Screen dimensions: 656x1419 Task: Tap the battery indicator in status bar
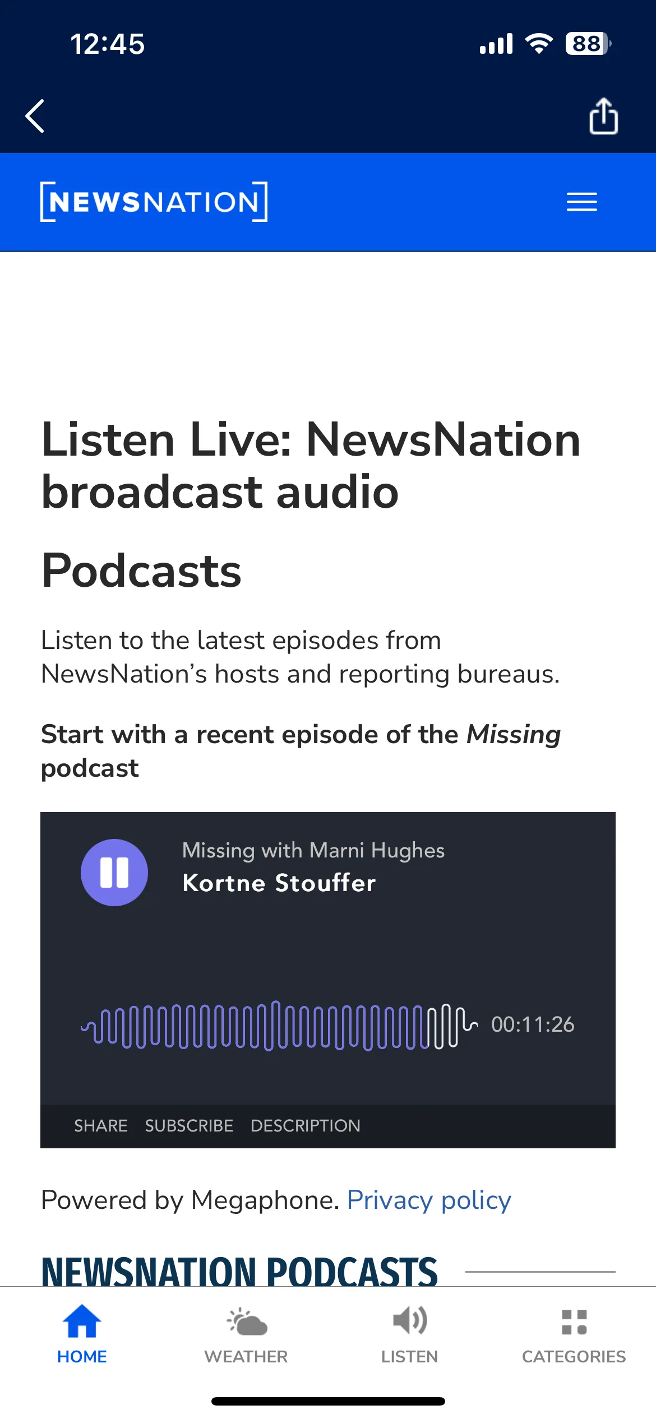588,44
